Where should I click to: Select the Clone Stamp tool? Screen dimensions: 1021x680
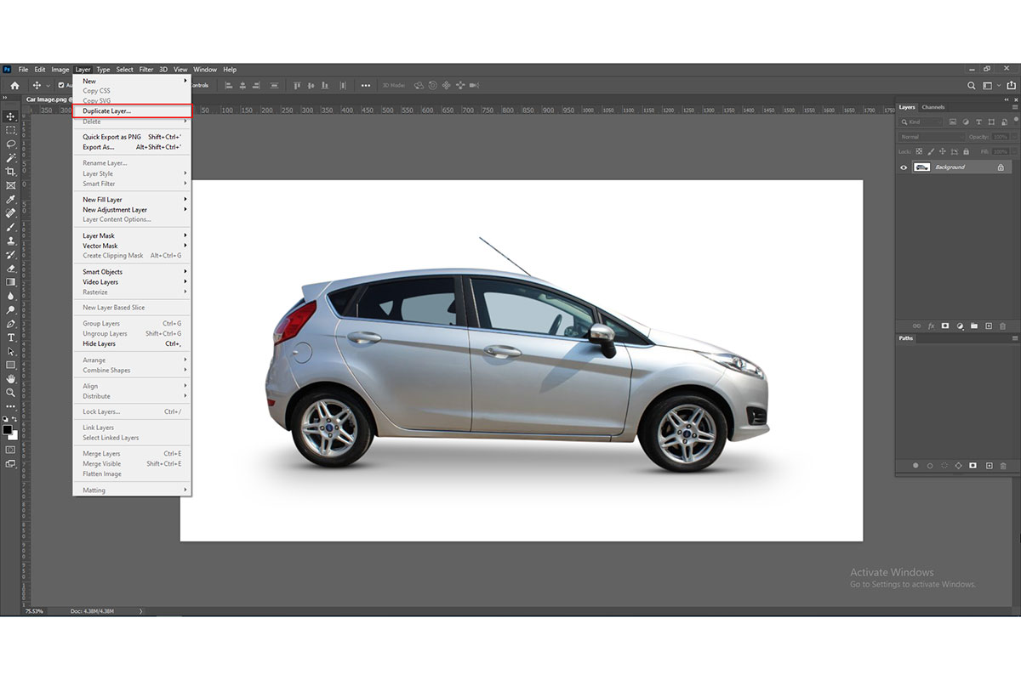[10, 242]
